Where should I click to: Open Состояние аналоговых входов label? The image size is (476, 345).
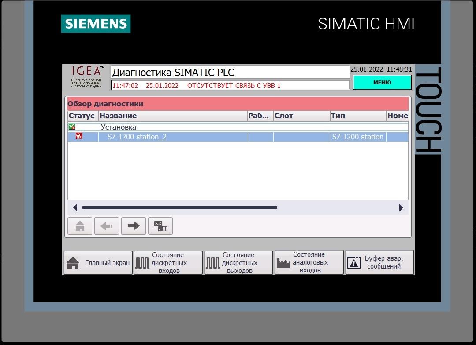pyautogui.click(x=310, y=262)
